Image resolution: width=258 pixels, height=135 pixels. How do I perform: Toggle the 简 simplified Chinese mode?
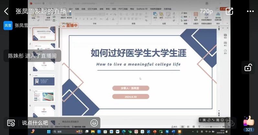[x=218, y=120]
